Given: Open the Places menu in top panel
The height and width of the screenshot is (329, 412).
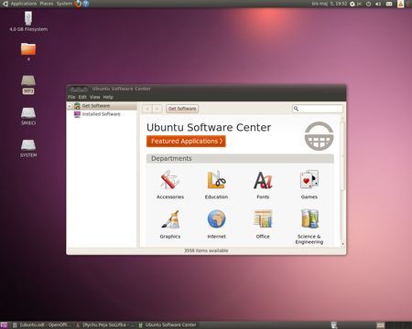Looking at the screenshot, I should (47, 4).
